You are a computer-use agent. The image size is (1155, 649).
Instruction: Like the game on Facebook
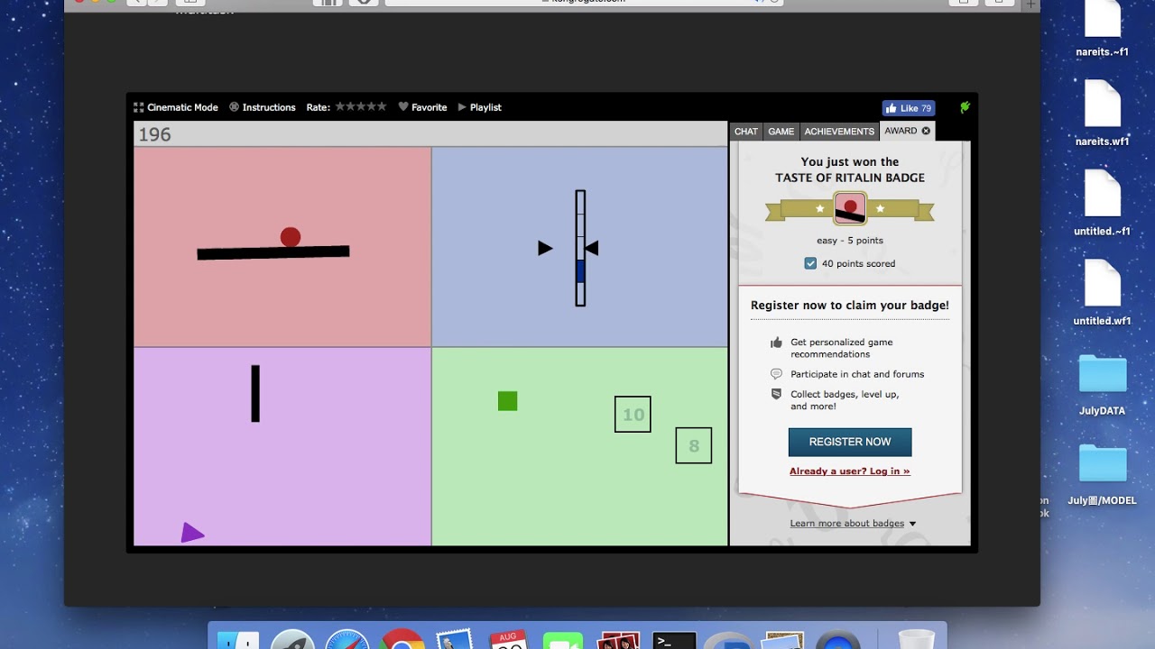[908, 108]
